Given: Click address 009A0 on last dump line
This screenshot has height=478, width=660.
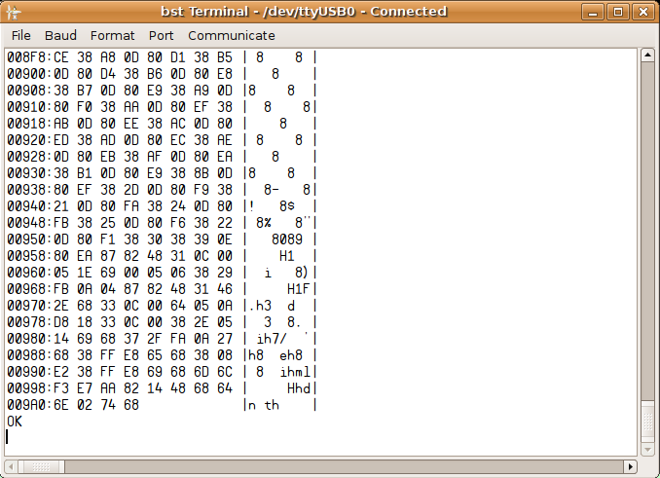Looking at the screenshot, I should pos(28,405).
